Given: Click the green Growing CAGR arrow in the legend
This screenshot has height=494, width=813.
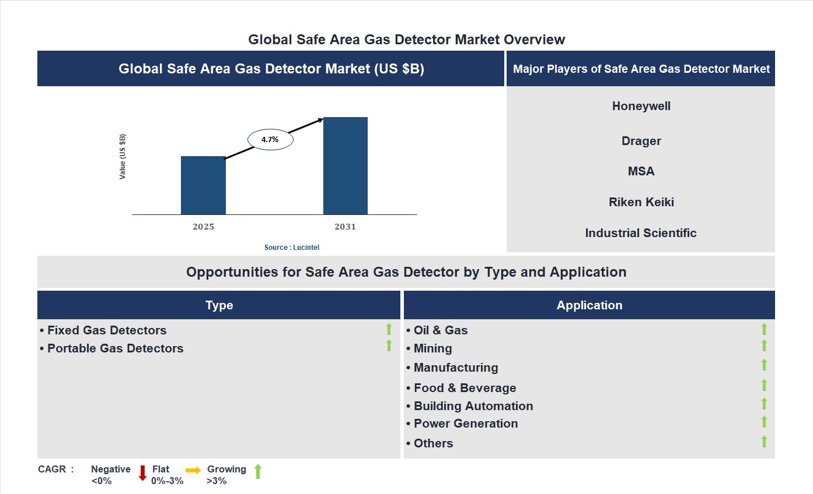Looking at the screenshot, I should click(257, 472).
